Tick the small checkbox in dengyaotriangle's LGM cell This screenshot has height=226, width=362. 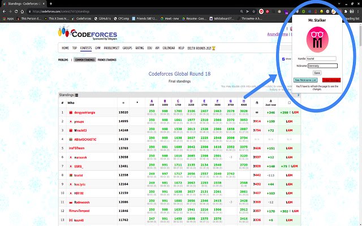pos(290,112)
